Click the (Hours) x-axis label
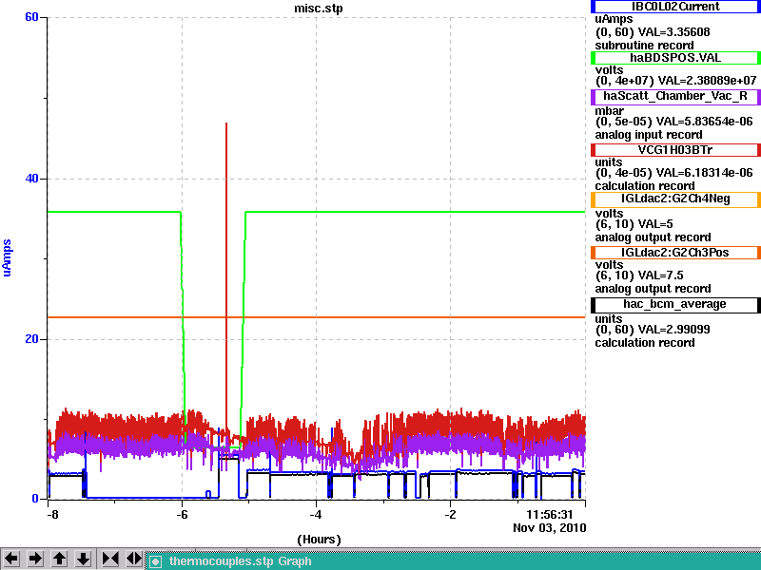This screenshot has height=570, width=761. [319, 540]
